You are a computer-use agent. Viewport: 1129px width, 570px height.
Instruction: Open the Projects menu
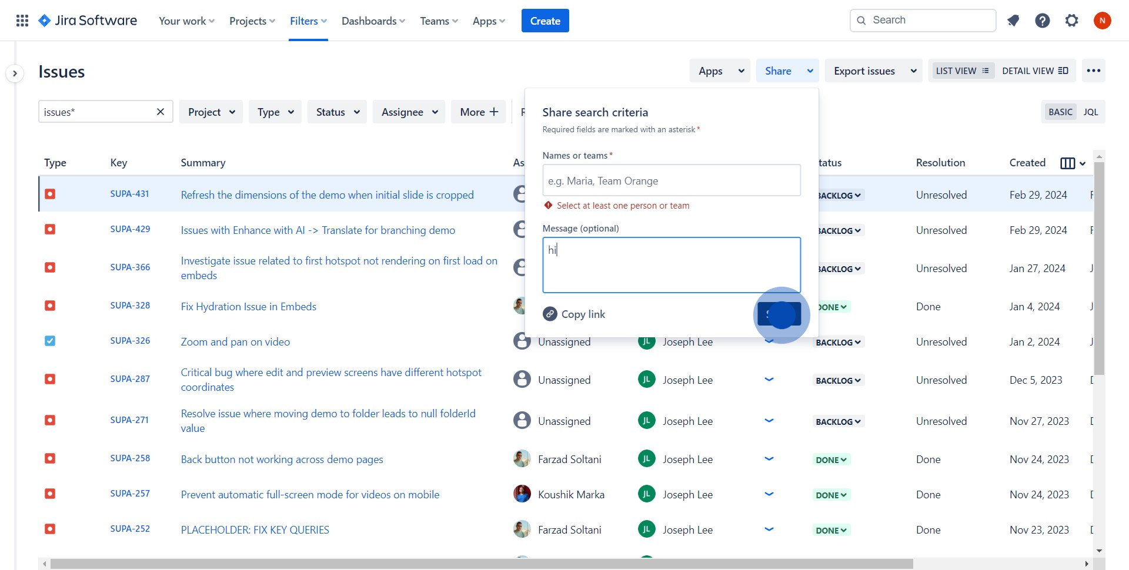252,21
